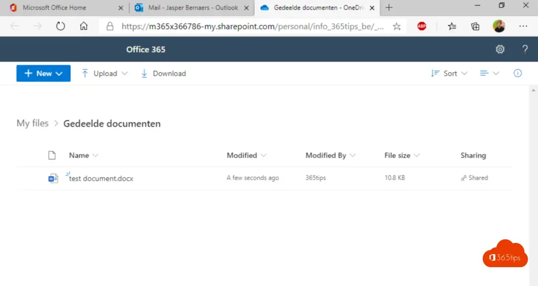Click the file type column header icon
Viewport: 538px width, 286px height.
click(x=51, y=155)
